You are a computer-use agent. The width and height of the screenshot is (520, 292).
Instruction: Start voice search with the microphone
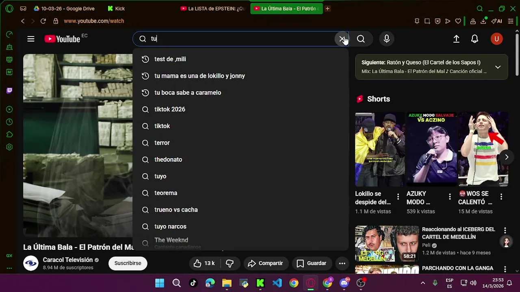pos(387,39)
